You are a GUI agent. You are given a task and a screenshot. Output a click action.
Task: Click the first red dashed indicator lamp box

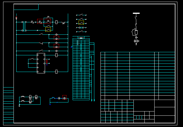56,38
